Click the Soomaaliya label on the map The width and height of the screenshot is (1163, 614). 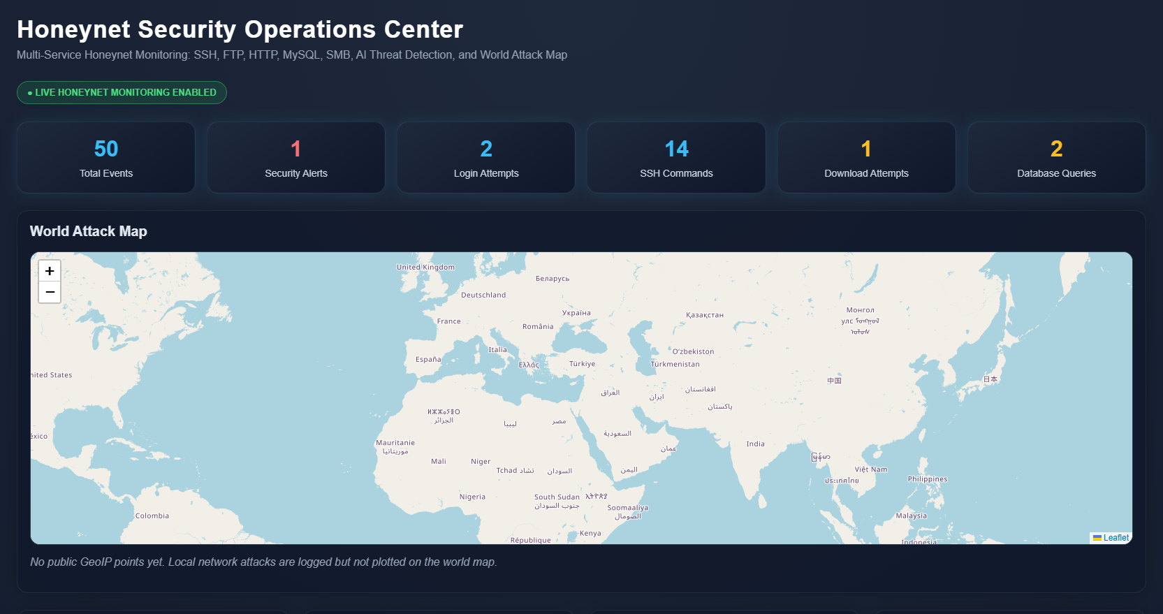(x=628, y=509)
